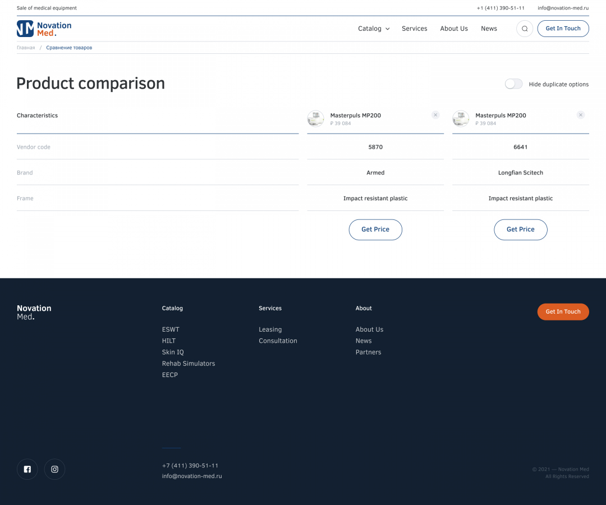Open News footer link
The height and width of the screenshot is (505, 606).
pos(364,341)
